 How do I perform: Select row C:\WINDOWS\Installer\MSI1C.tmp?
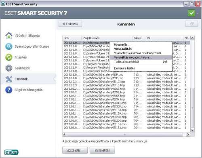[x=127, y=82]
